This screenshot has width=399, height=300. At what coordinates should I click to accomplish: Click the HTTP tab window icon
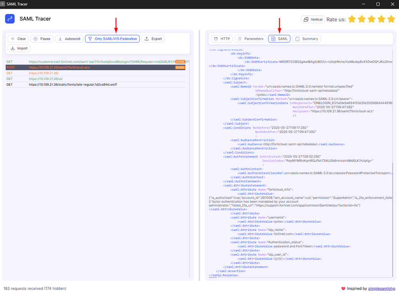[x=216, y=39]
